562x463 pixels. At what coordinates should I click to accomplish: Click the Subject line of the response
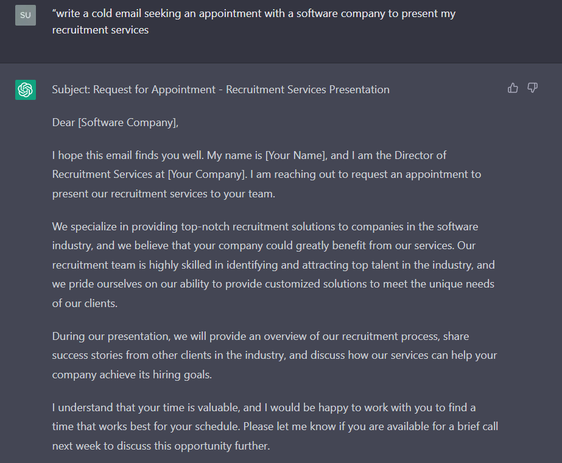pos(221,90)
